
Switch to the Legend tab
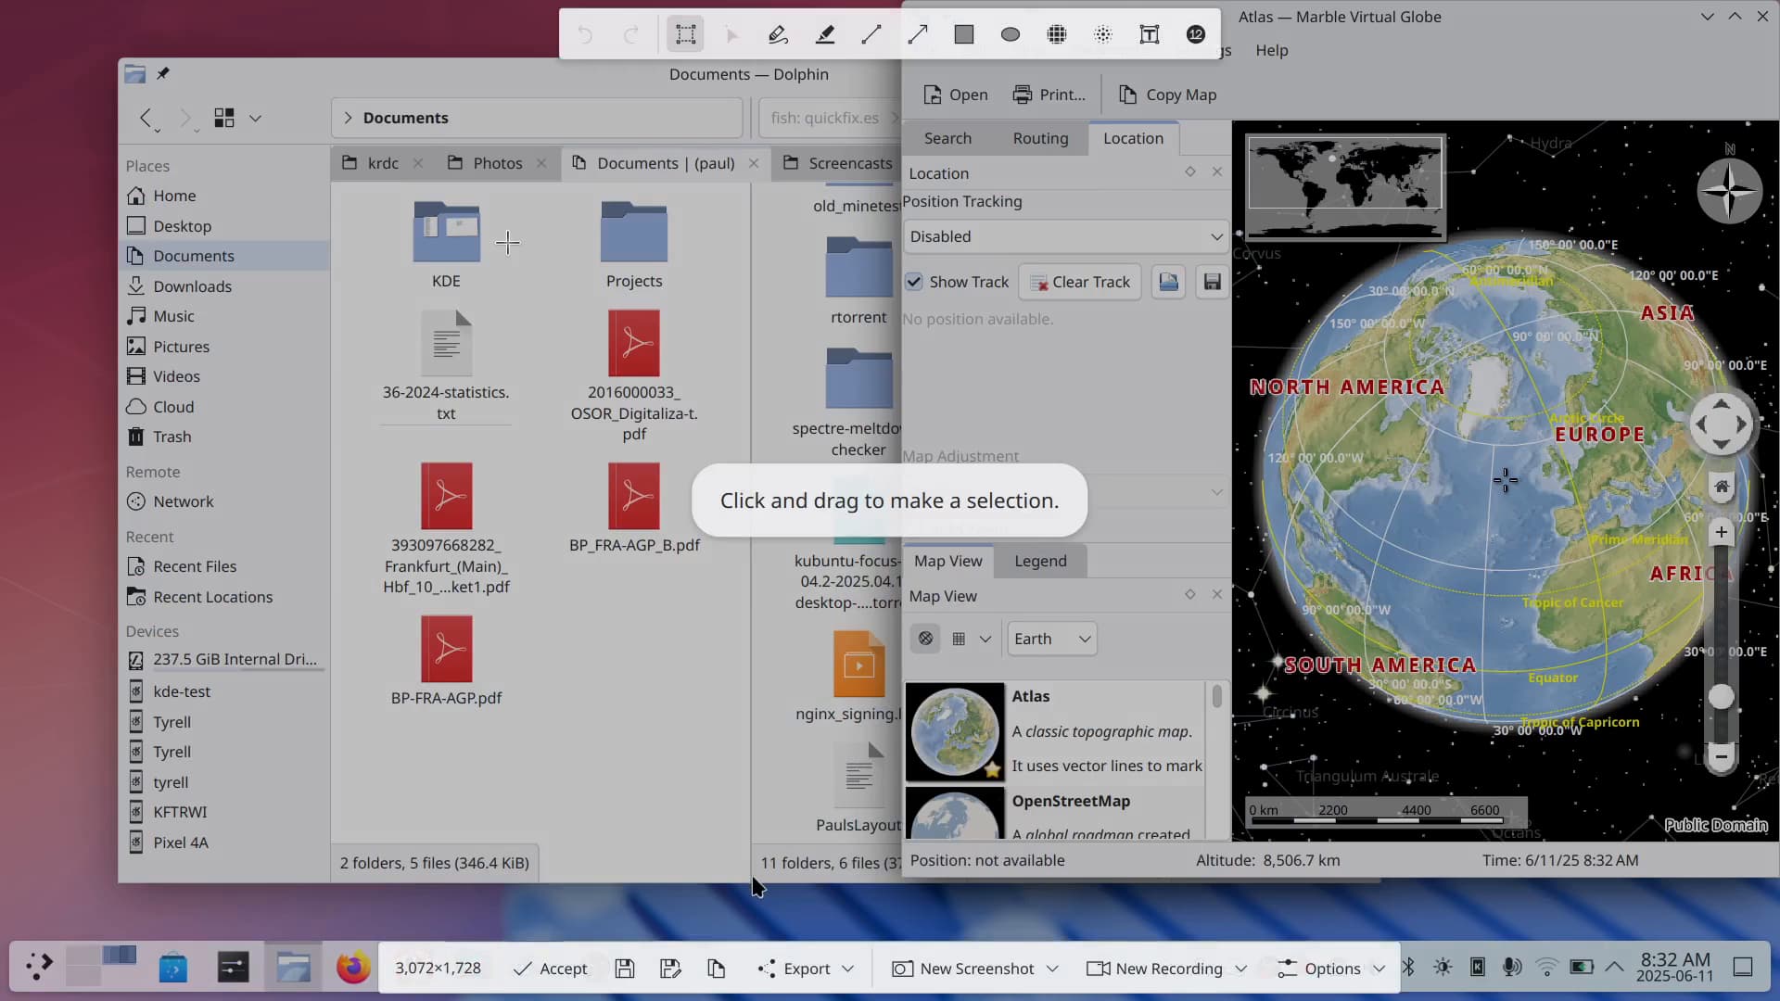1040,561
